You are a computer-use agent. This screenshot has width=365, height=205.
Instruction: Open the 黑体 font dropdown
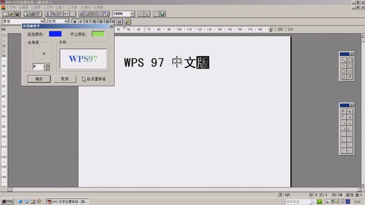42,21
